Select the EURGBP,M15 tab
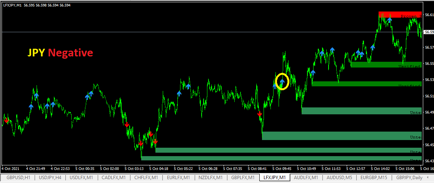This screenshot has width=434, height=183. (x=373, y=178)
